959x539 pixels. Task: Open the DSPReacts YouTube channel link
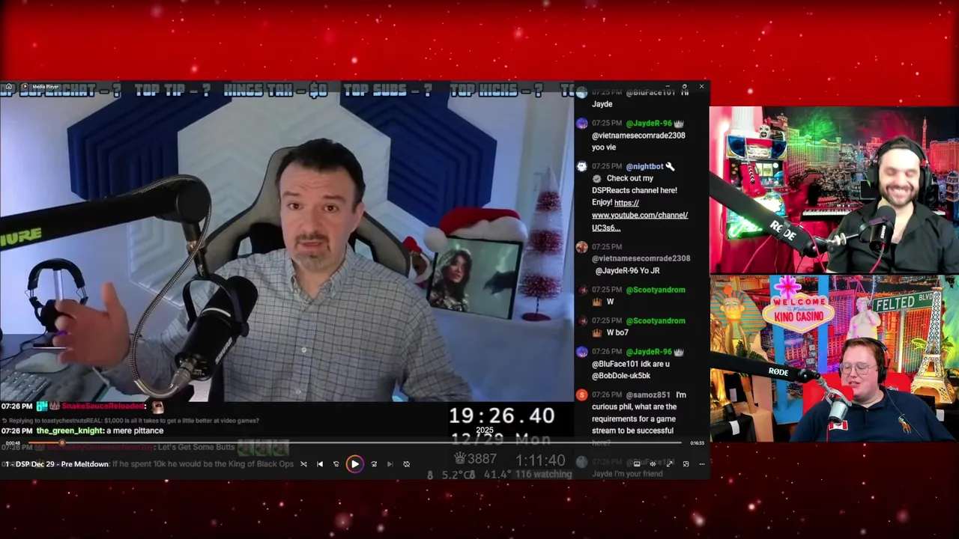(x=640, y=215)
